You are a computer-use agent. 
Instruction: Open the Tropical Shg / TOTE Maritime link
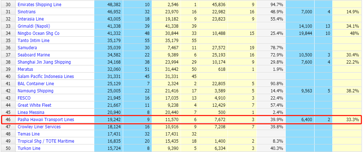pos(46,141)
